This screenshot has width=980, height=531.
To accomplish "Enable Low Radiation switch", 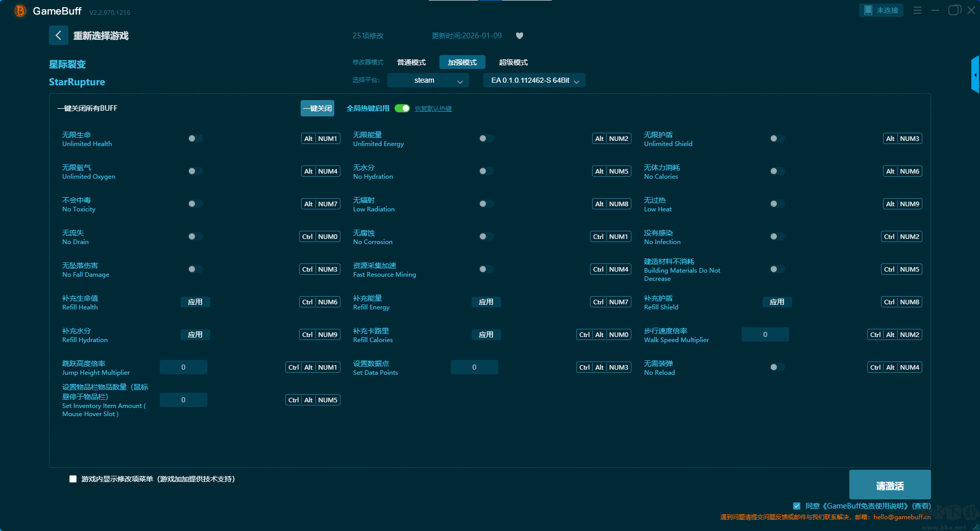I will pyautogui.click(x=486, y=204).
